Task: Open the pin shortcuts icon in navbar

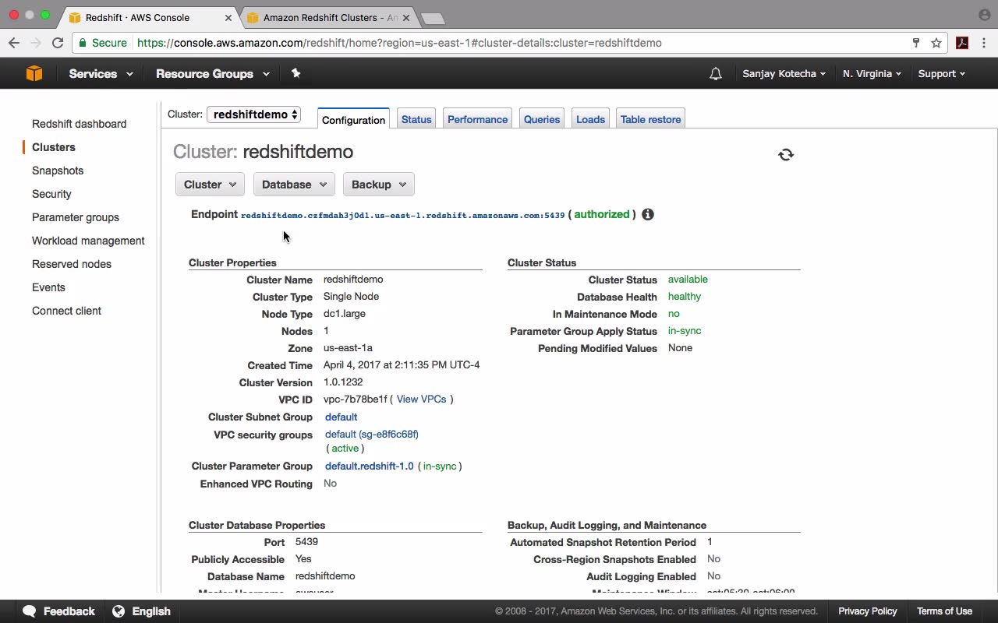Action: (x=296, y=73)
